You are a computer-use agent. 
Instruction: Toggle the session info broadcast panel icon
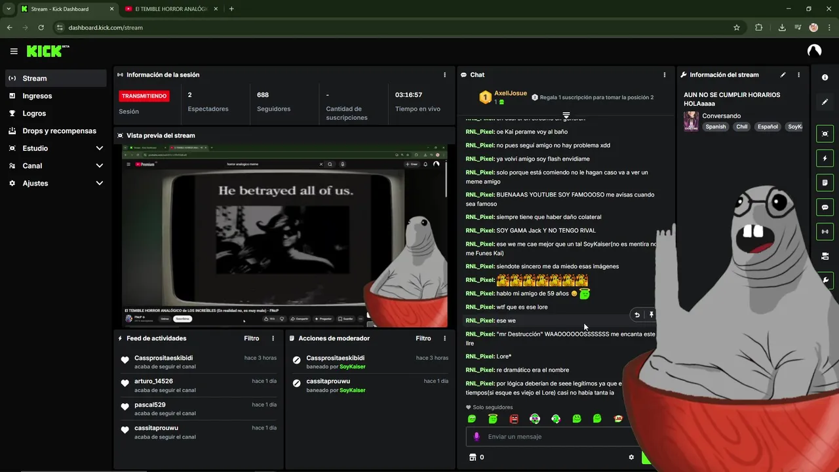(x=825, y=231)
